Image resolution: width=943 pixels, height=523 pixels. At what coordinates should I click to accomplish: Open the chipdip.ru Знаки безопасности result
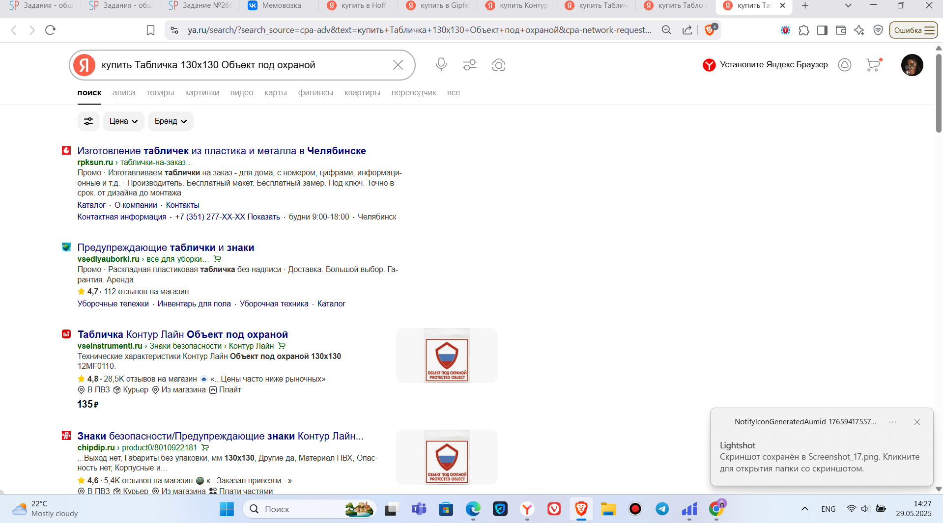(221, 436)
